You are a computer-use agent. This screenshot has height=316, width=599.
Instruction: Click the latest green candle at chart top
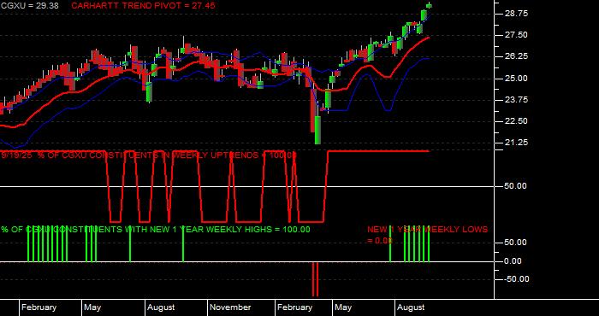429,5
